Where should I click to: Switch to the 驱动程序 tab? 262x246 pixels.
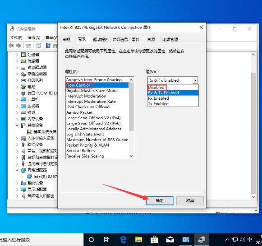pyautogui.click(x=101, y=40)
